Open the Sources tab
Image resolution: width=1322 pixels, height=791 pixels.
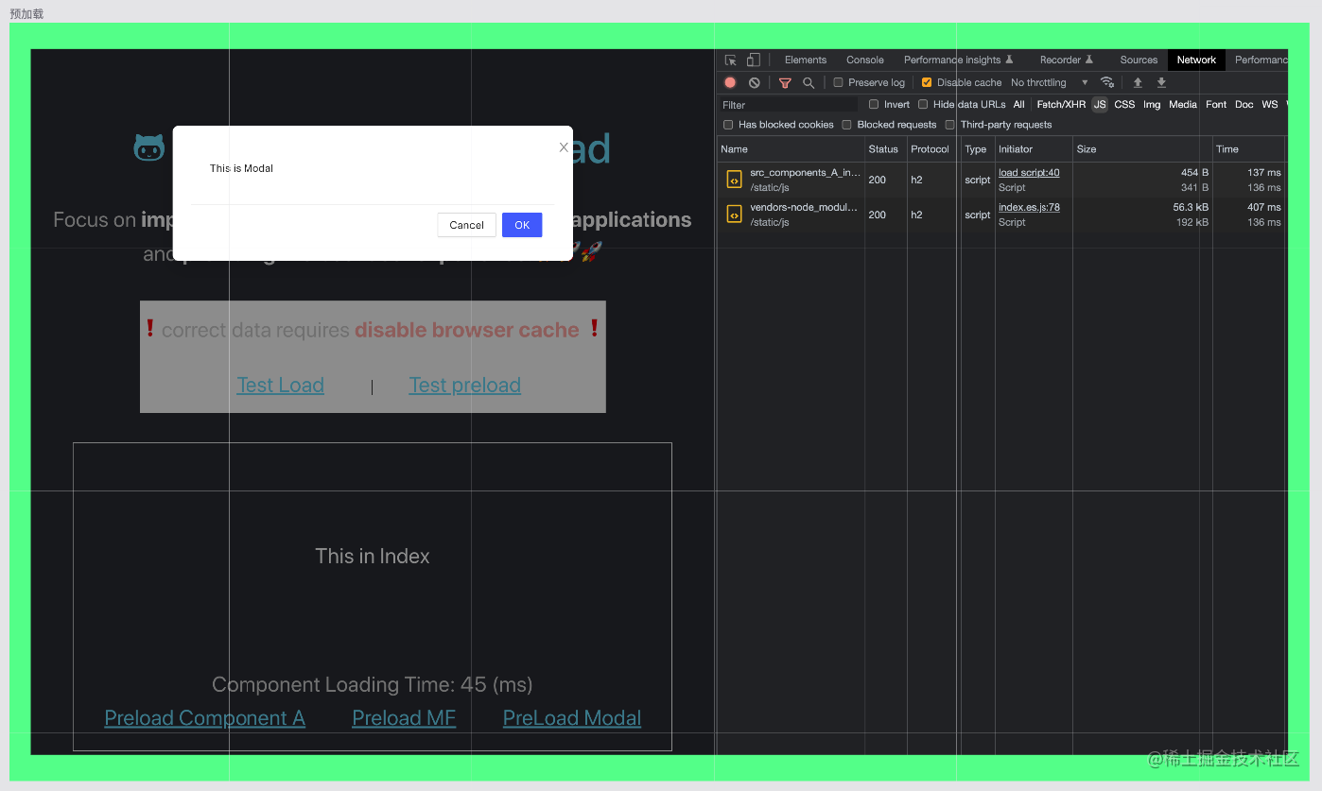[x=1139, y=60]
